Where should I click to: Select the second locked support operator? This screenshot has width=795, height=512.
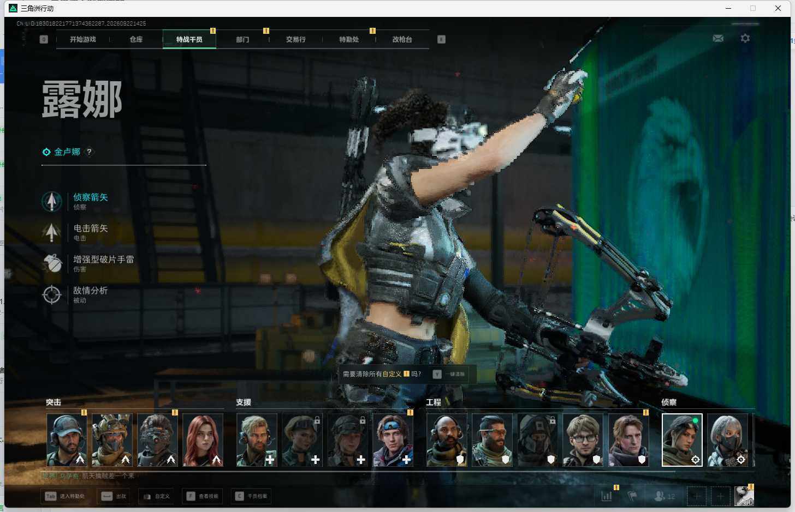pyautogui.click(x=347, y=440)
